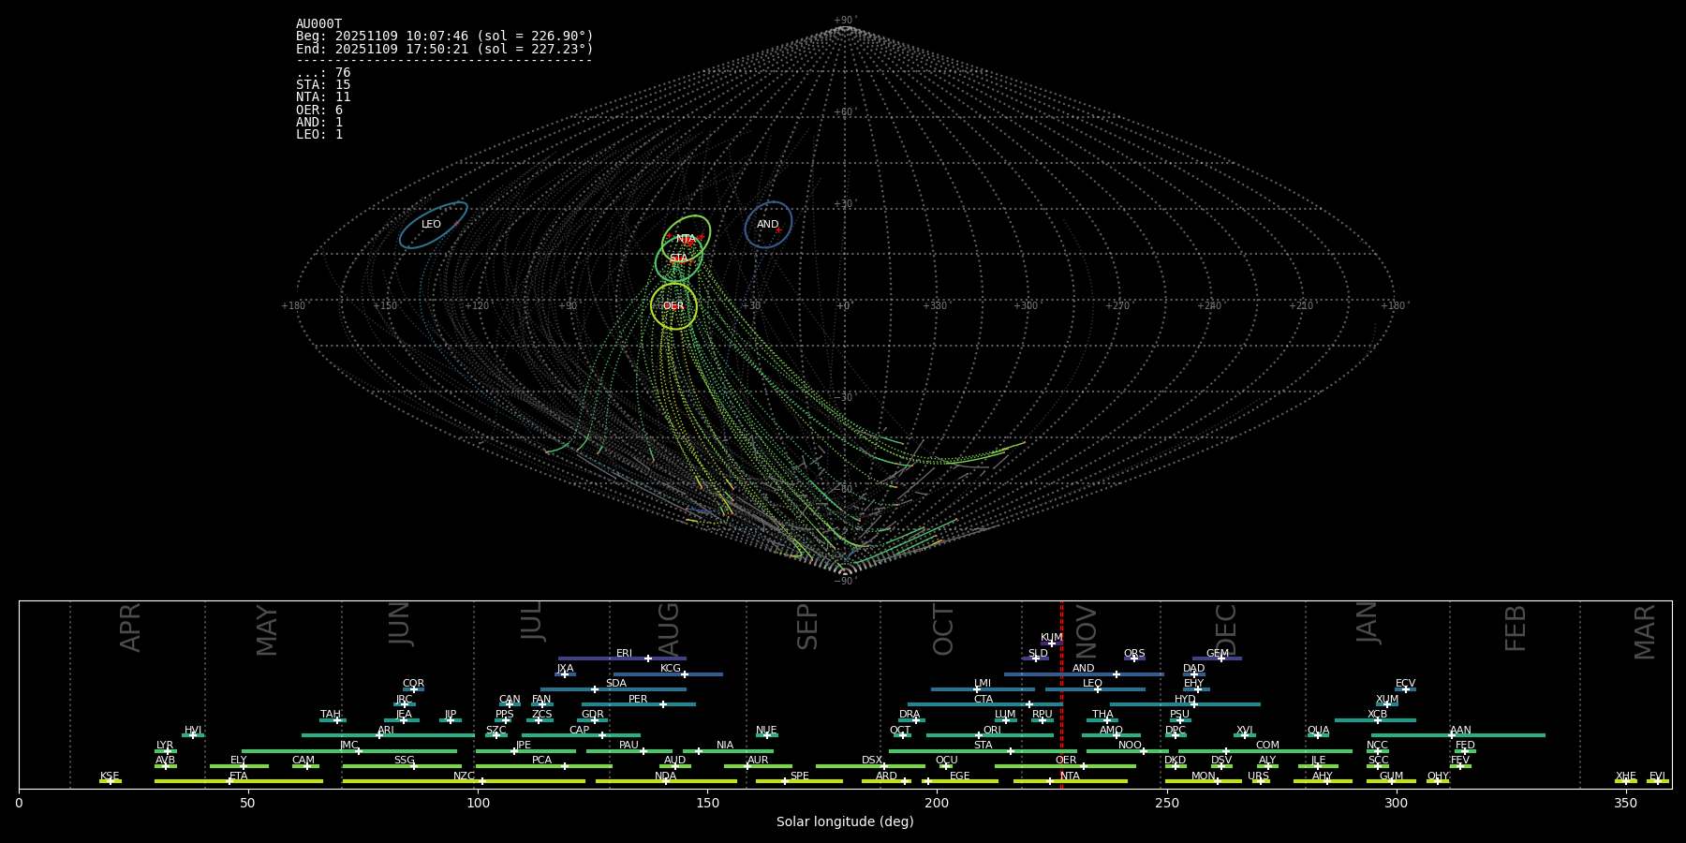This screenshot has width=1686, height=843.
Task: Click the AU000T station title text
Action: pyautogui.click(x=318, y=24)
